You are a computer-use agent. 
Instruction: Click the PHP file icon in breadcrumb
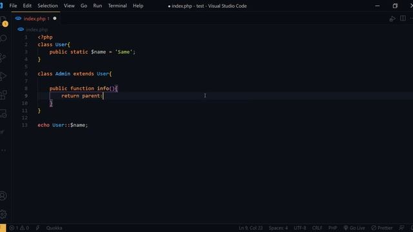(x=21, y=30)
